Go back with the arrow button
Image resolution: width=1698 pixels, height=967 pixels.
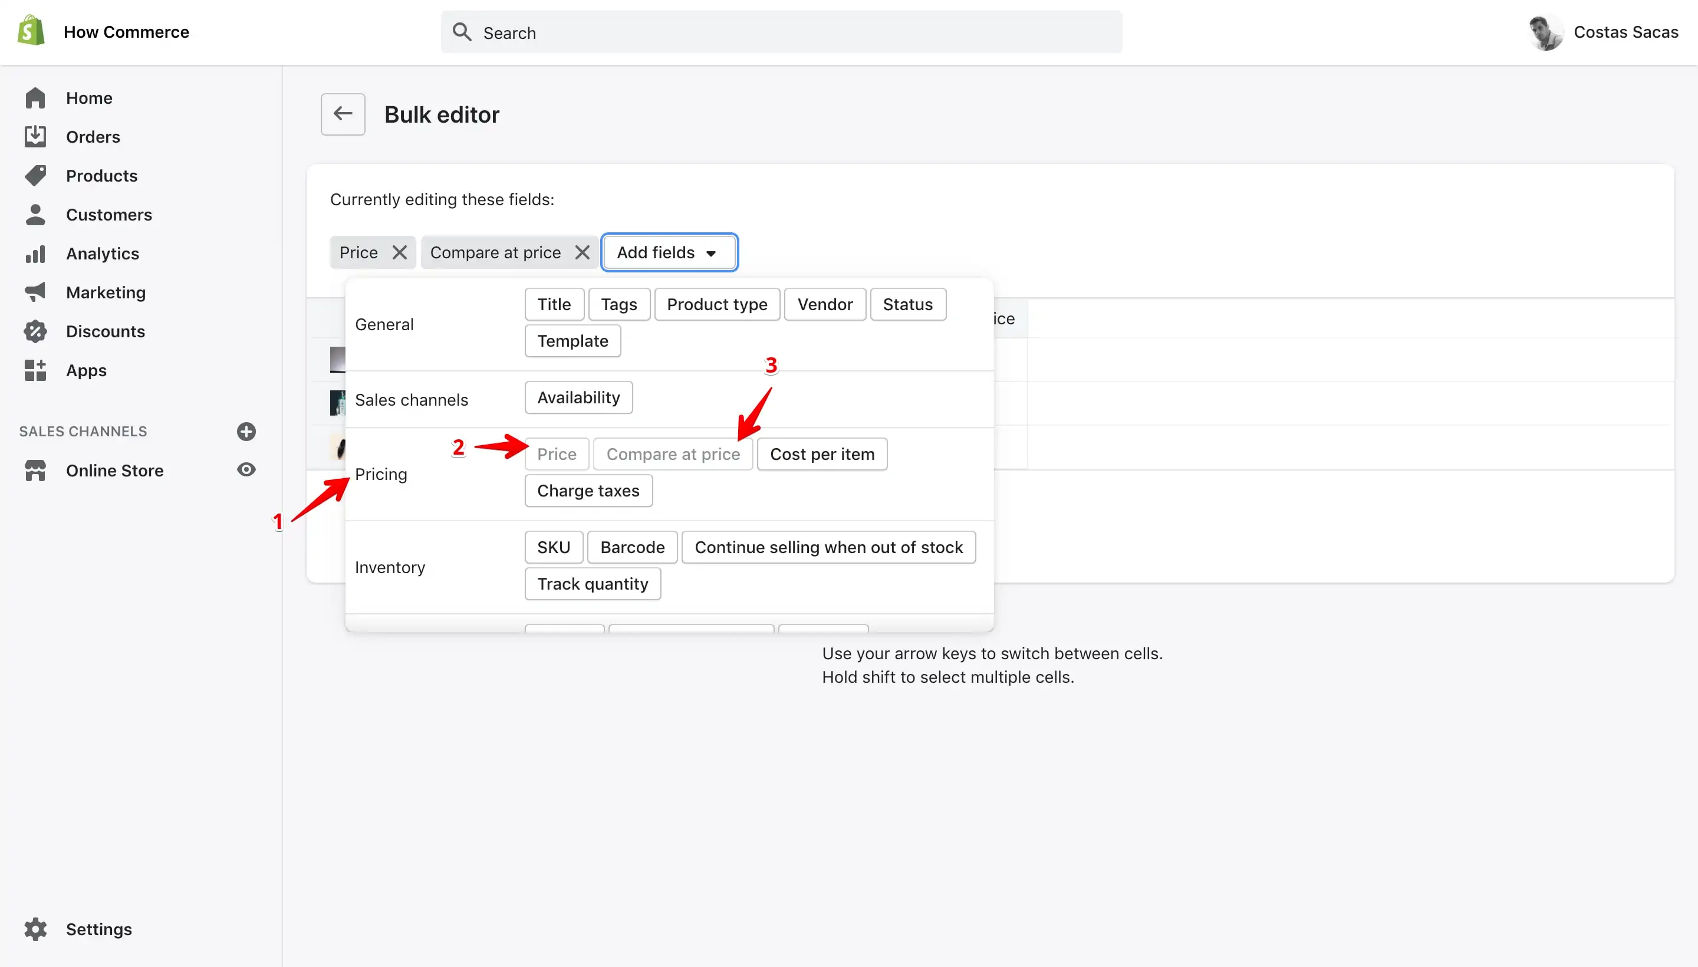343,114
